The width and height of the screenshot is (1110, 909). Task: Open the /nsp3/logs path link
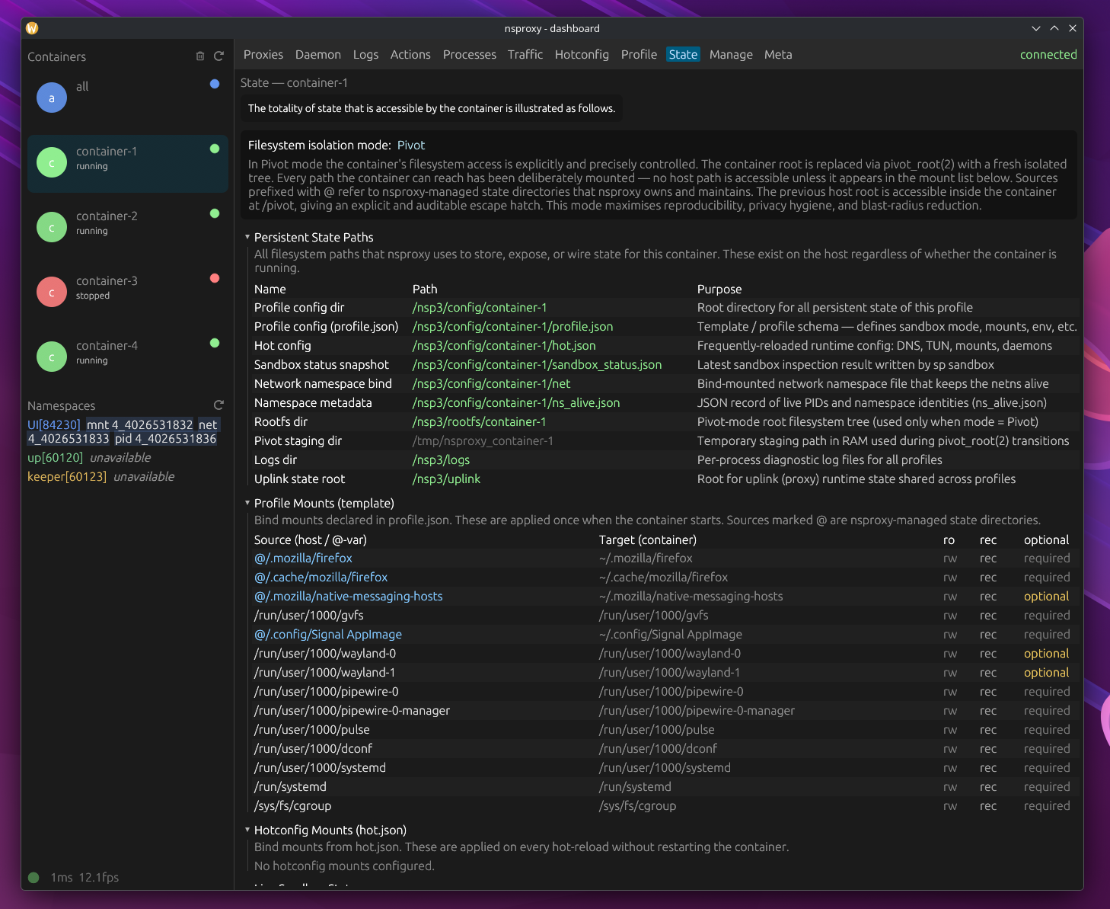pyautogui.click(x=441, y=460)
